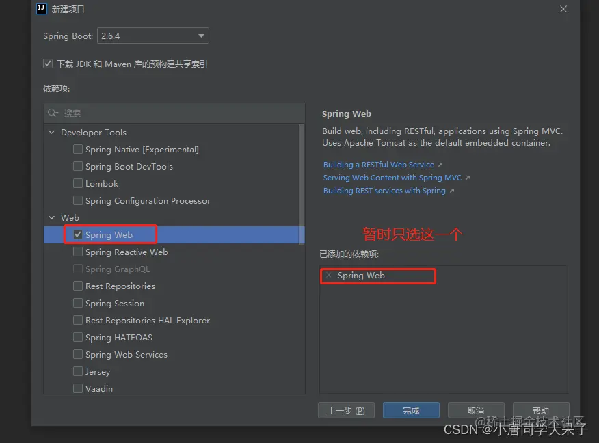Select the Web group label
Image resolution: width=599 pixels, height=443 pixels.
click(70, 217)
